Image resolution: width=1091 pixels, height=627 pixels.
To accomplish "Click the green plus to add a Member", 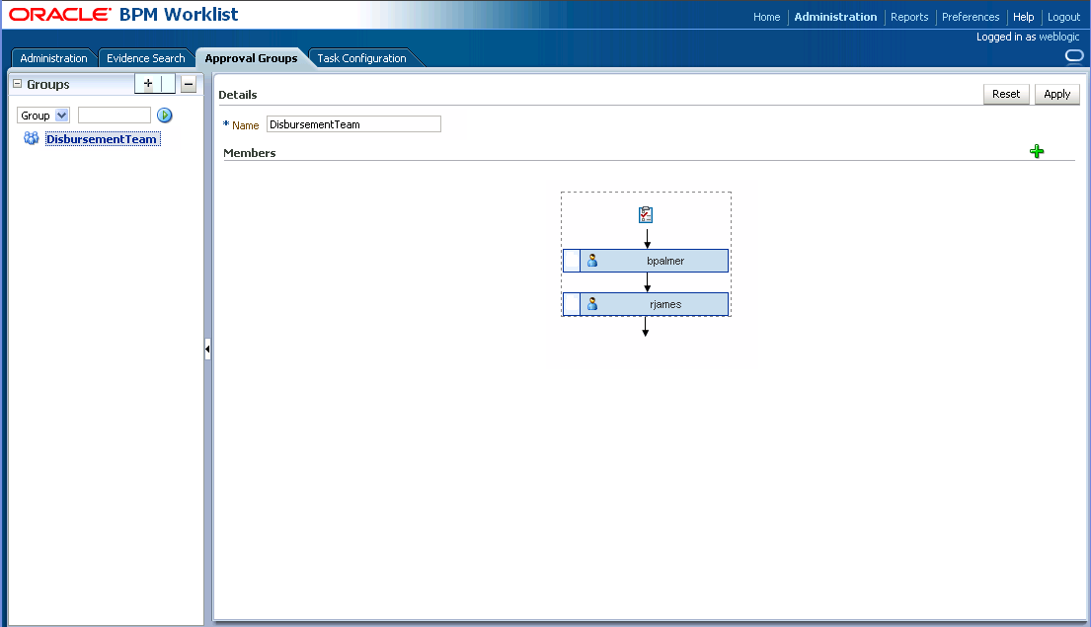I will (1037, 151).
